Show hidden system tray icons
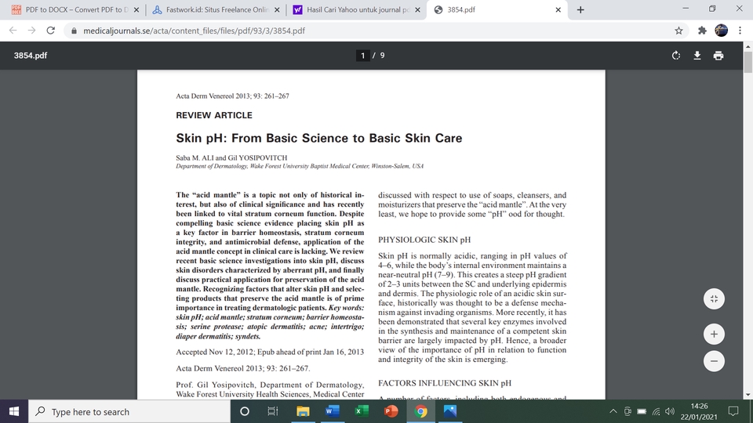The height and width of the screenshot is (423, 753). click(x=613, y=411)
